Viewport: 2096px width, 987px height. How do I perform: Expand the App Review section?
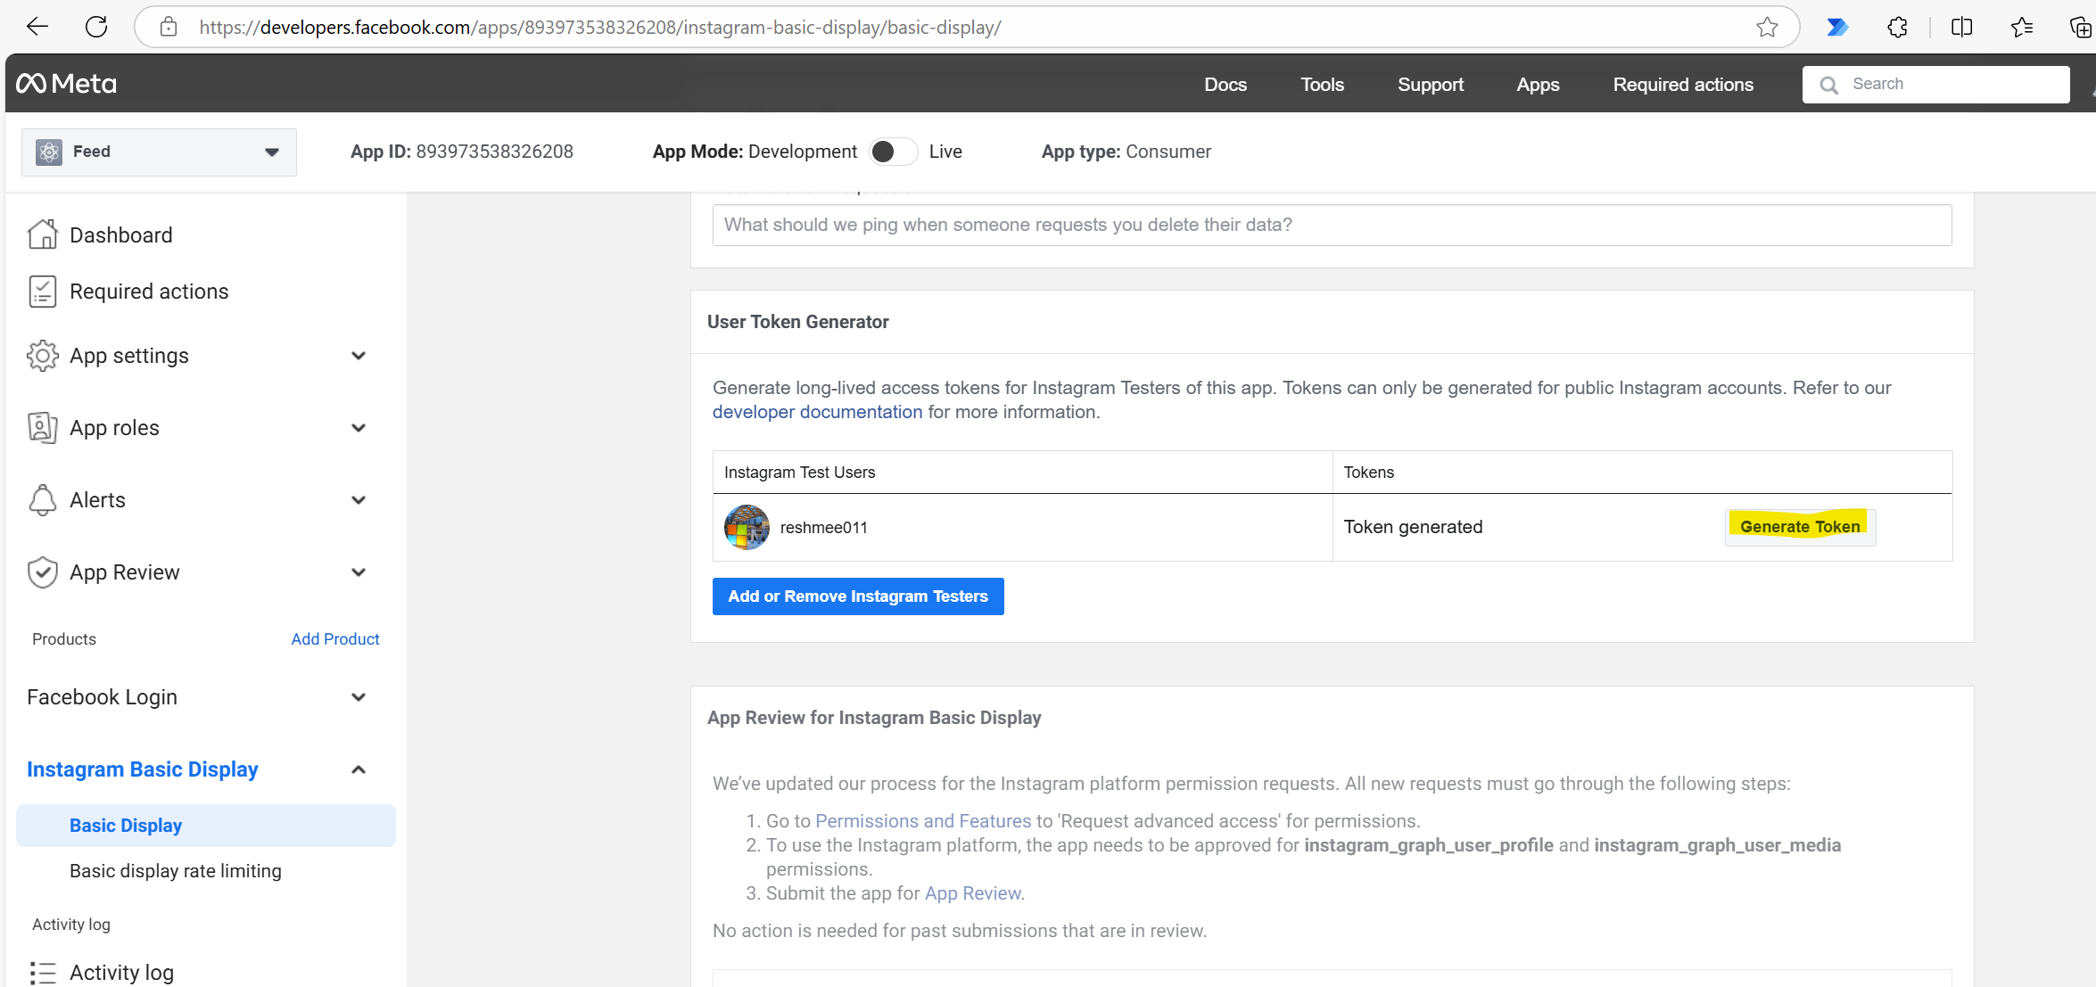pos(359,572)
